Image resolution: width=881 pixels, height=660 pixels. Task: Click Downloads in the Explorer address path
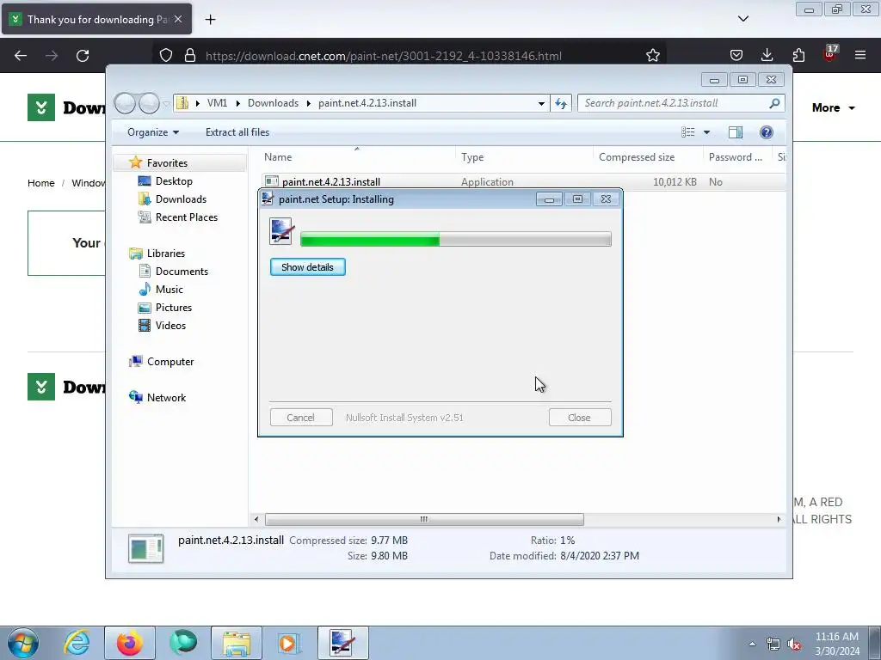pyautogui.click(x=273, y=103)
